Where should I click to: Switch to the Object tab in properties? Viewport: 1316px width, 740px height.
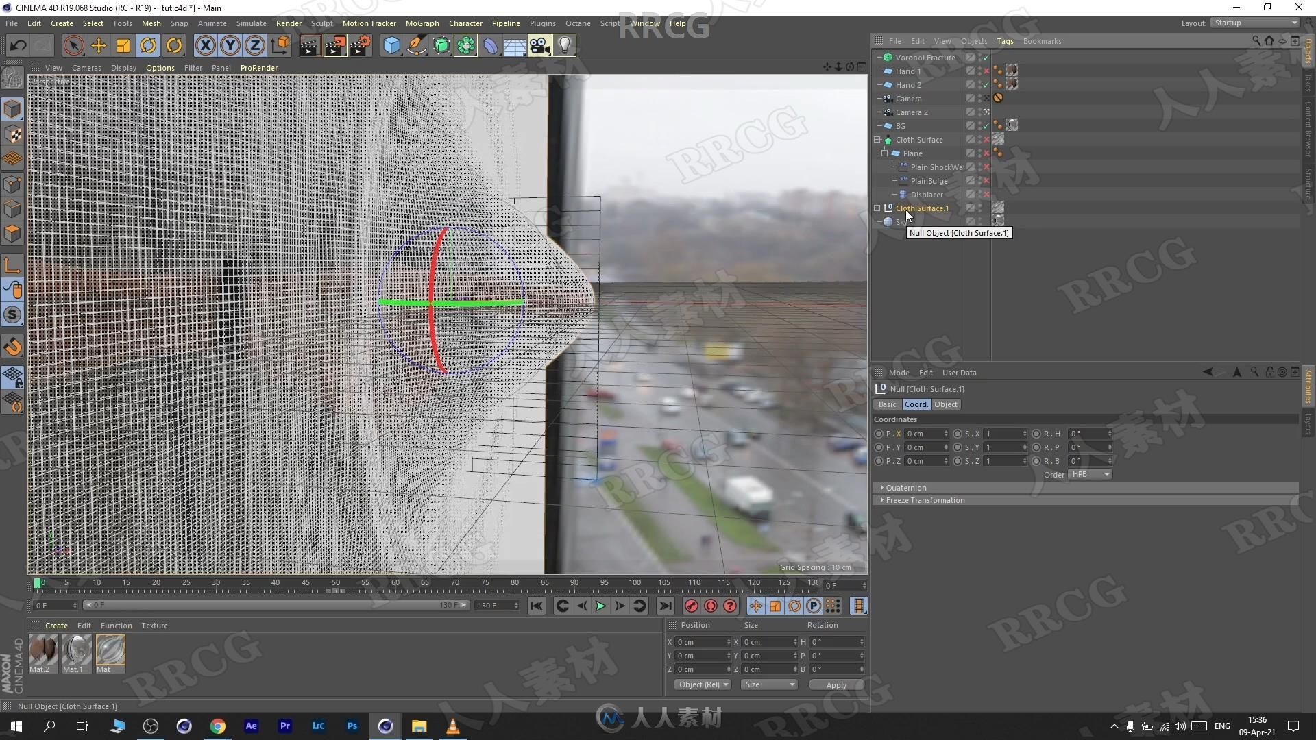coord(945,404)
